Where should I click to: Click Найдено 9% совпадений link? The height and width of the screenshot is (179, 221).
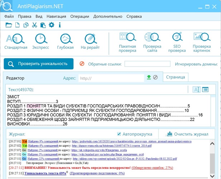point(43,141)
